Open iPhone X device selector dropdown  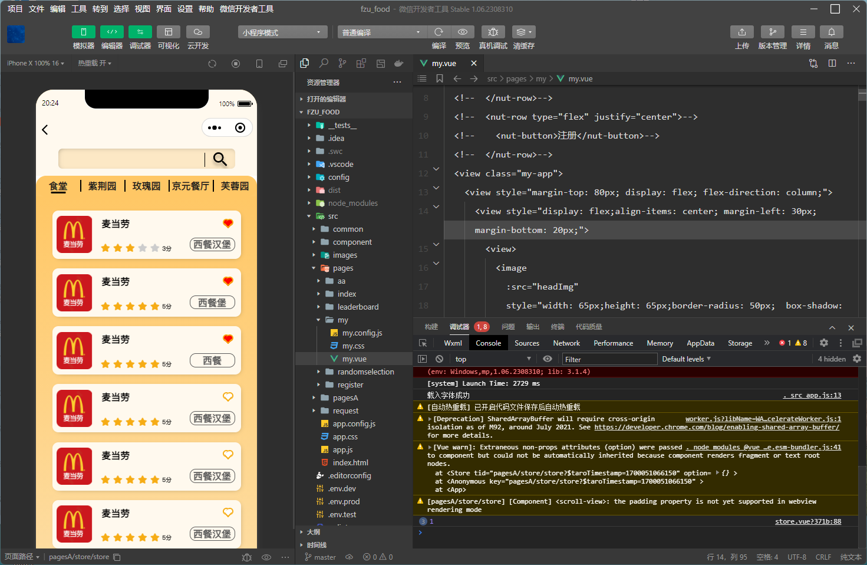35,63
